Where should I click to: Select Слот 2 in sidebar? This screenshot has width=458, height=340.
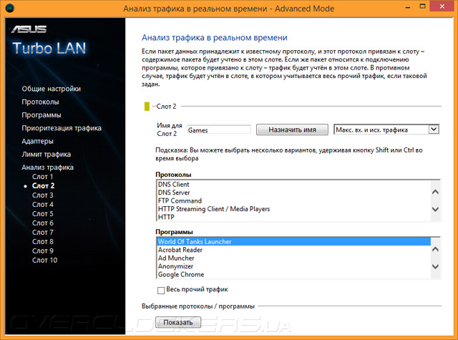(43, 186)
